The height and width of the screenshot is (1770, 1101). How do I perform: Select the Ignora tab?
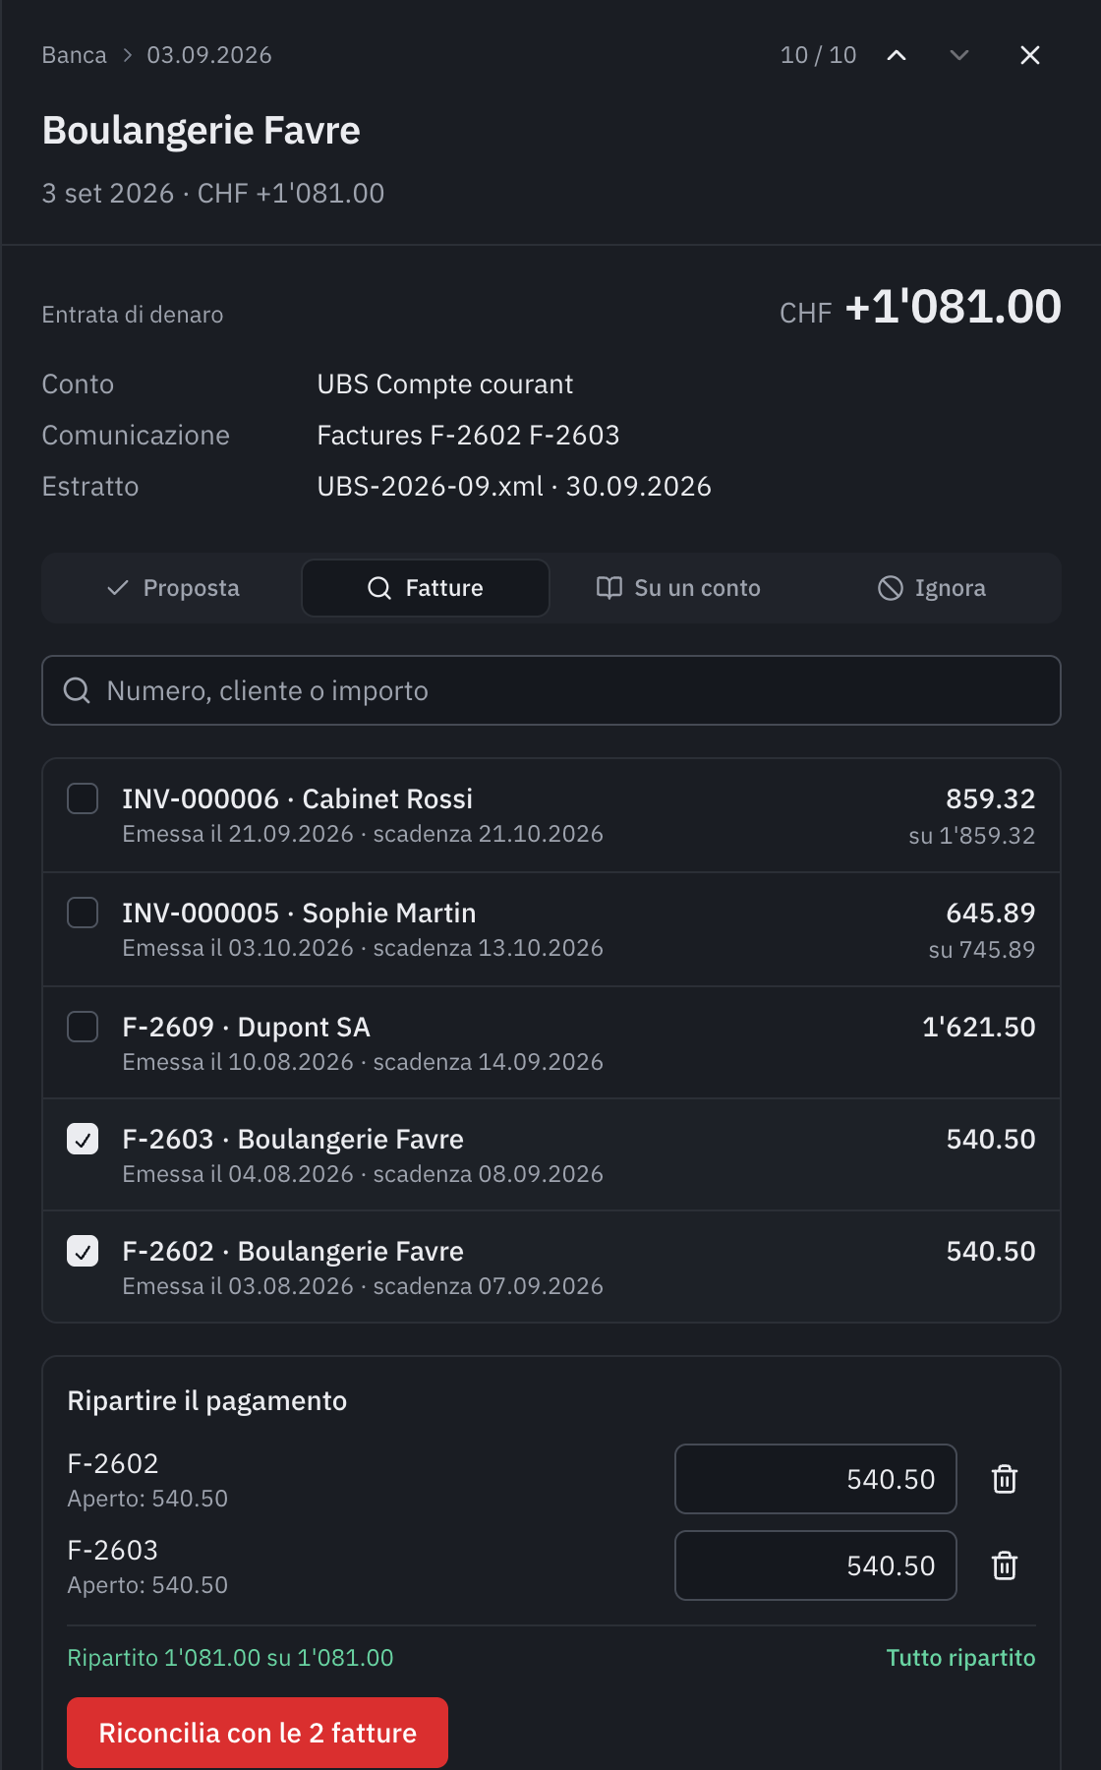pyautogui.click(x=931, y=588)
